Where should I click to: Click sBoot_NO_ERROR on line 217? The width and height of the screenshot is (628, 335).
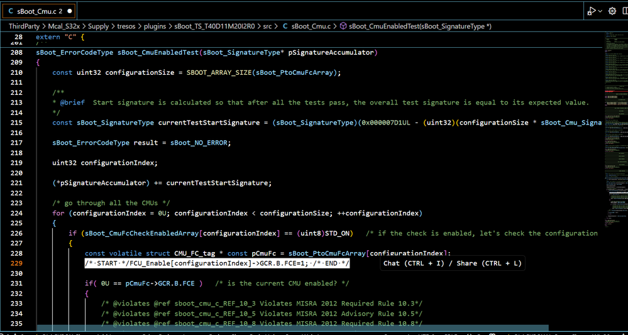click(201, 143)
